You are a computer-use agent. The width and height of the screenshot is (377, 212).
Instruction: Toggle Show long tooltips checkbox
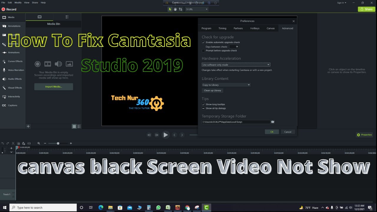click(x=203, y=104)
